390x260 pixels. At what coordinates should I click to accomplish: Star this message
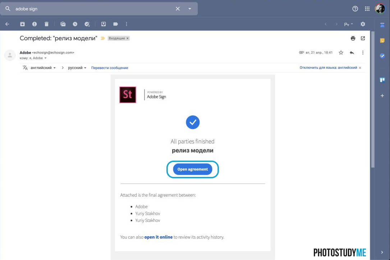[341, 53]
